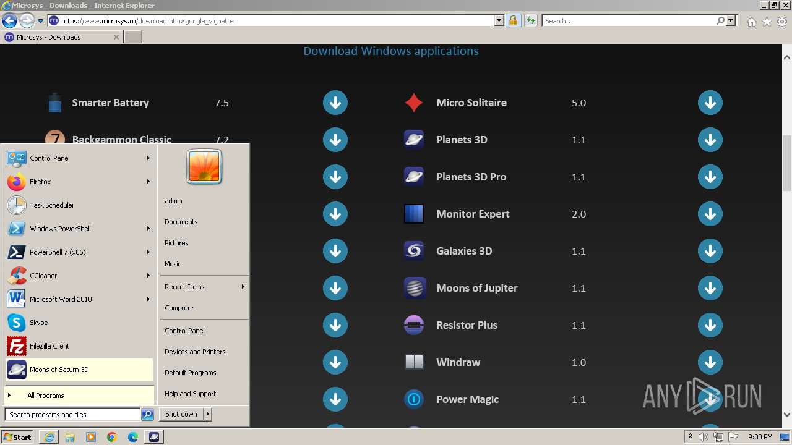The height and width of the screenshot is (445, 792).
Task: Download Moons of Jupiter via its arrow icon
Action: (710, 288)
